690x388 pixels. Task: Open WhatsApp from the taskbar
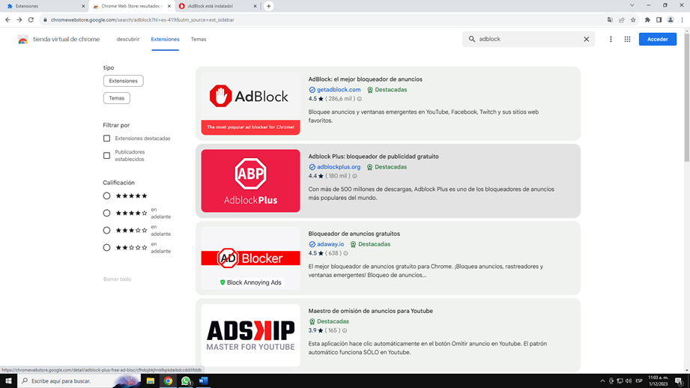186,381
